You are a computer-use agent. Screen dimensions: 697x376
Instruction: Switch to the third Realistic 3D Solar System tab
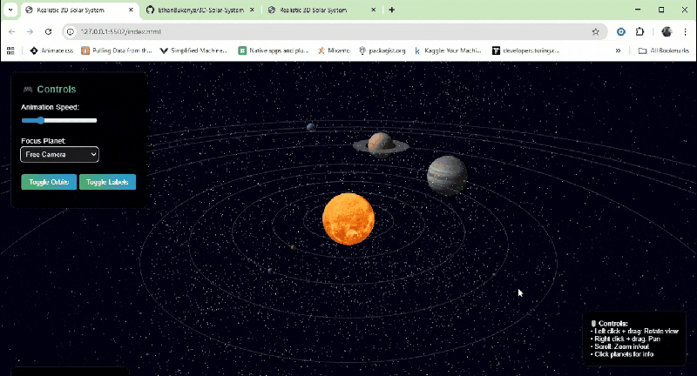pos(321,10)
